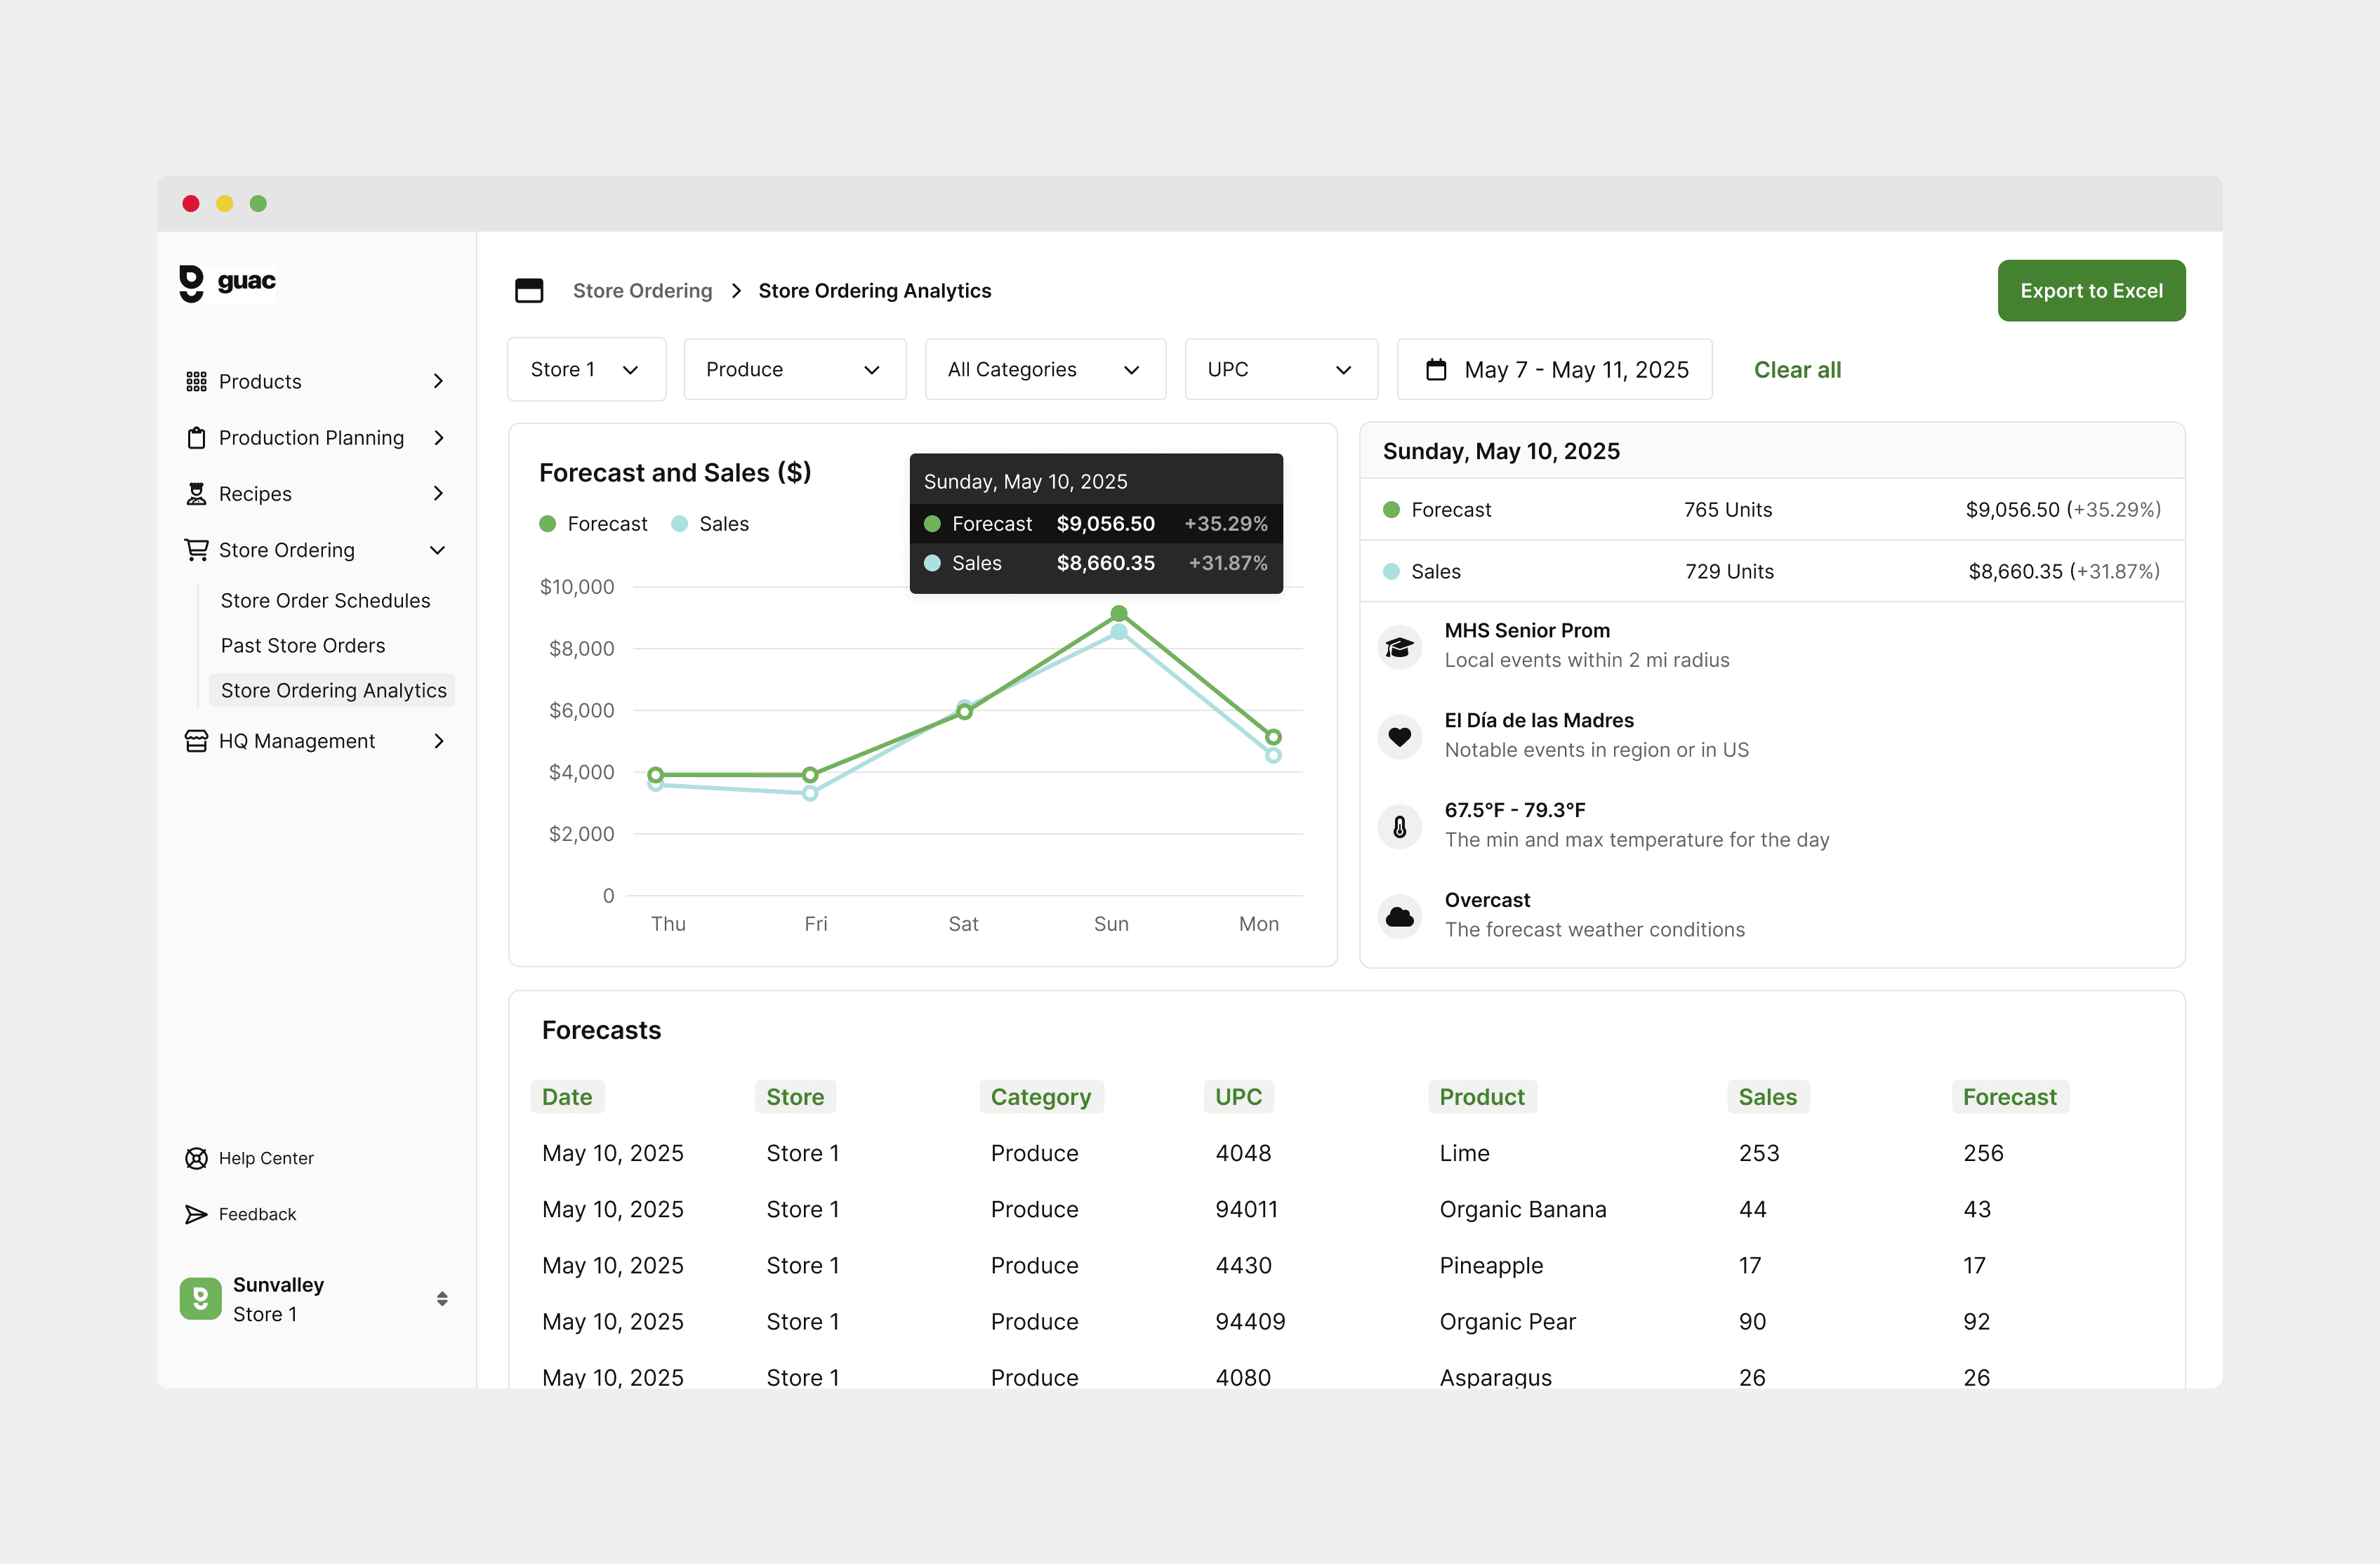Click the Recipes chef icon in the sidebar
This screenshot has height=1564, width=2380.
pyautogui.click(x=196, y=494)
